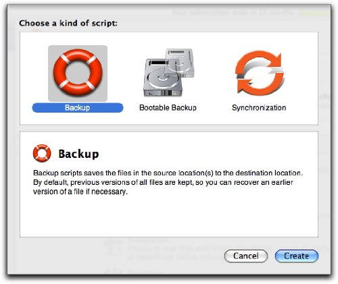Click the small lifebuoy icon beside Backup heading
The height and width of the screenshot is (284, 338).
coord(42,153)
